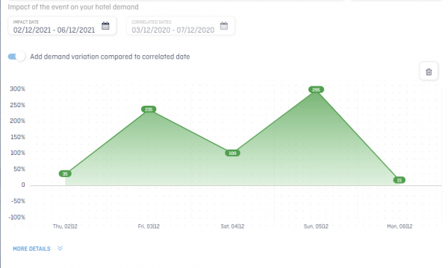Image resolution: width=448 pixels, height=268 pixels.
Task: Click the 150% y-axis label
Action: click(17, 137)
